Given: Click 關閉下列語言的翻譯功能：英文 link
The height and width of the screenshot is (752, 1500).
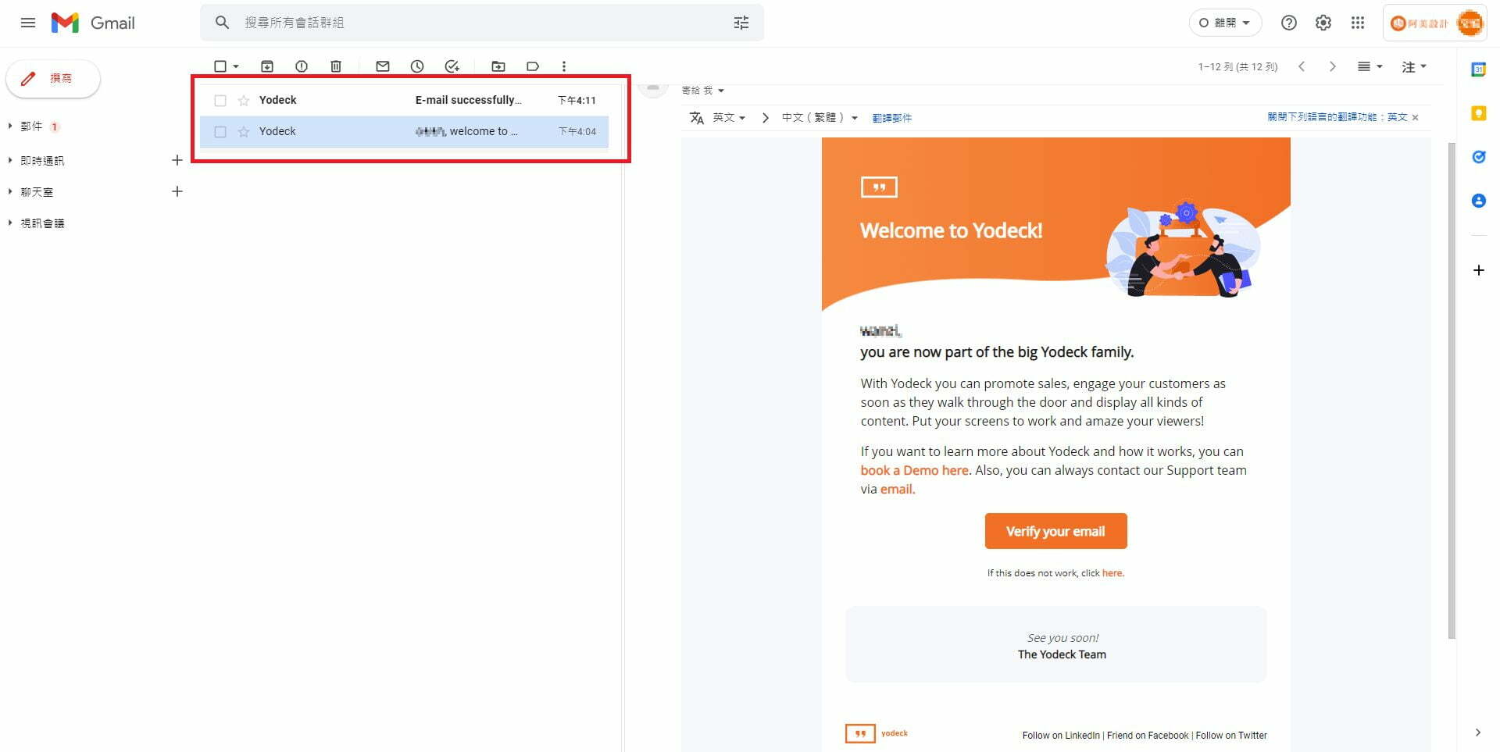Looking at the screenshot, I should [x=1337, y=117].
